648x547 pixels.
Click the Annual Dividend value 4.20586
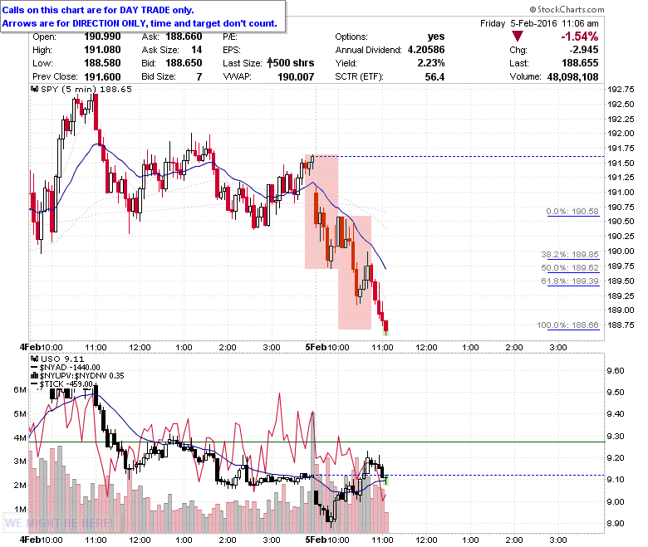tap(426, 50)
